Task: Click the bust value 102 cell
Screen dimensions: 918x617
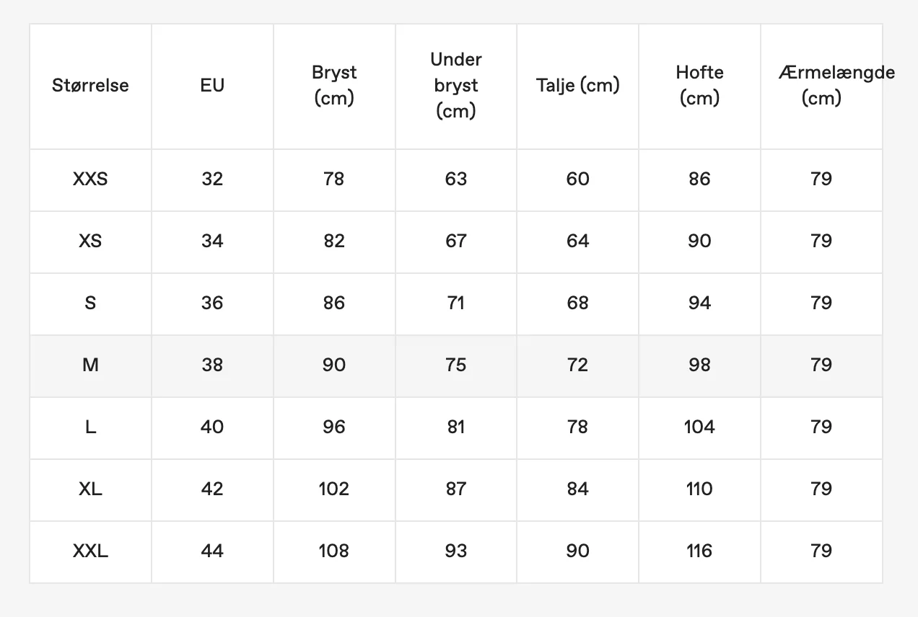Action: [334, 489]
